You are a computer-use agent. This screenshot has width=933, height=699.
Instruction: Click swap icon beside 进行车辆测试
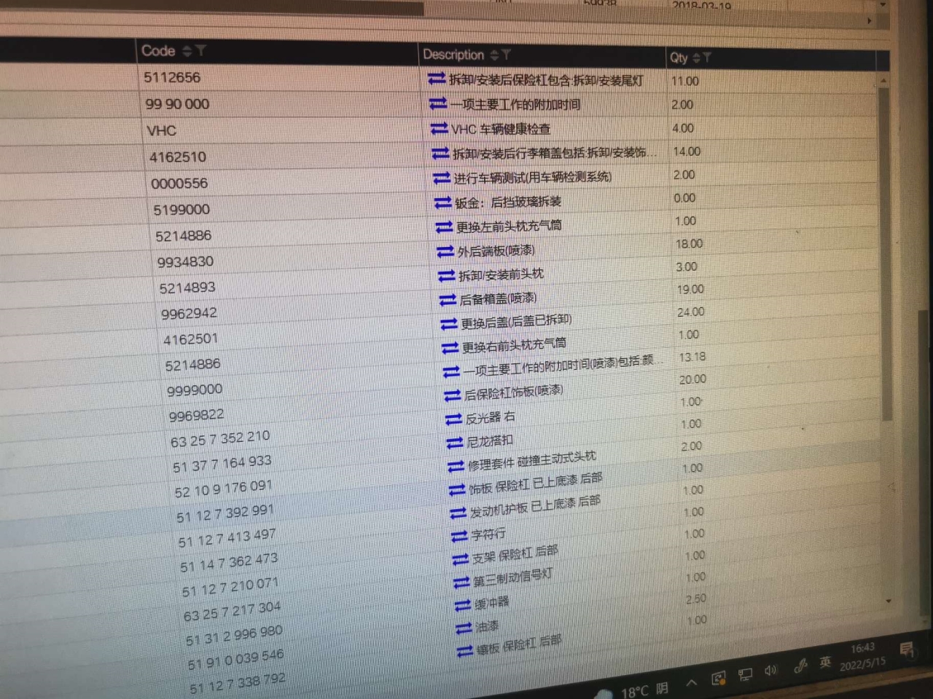tap(442, 178)
